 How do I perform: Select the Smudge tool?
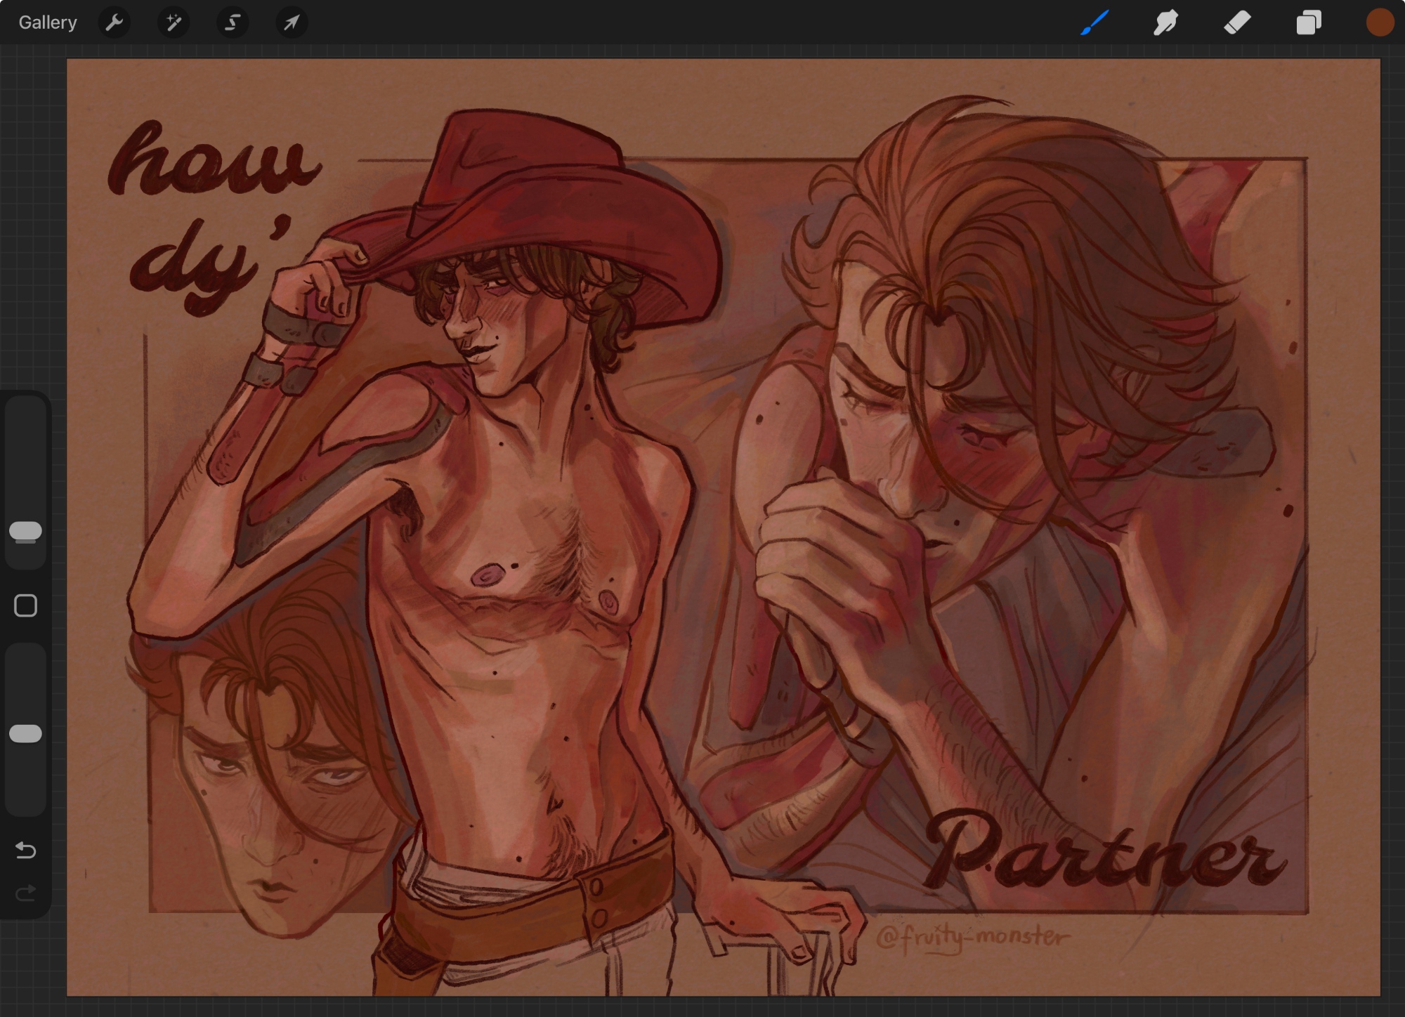point(1165,22)
